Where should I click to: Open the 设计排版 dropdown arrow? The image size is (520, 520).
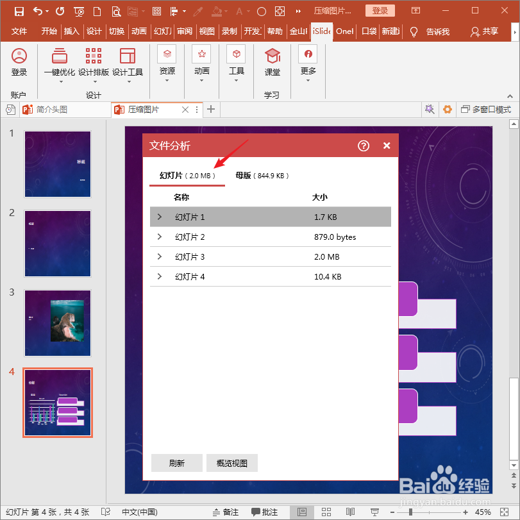click(x=95, y=81)
